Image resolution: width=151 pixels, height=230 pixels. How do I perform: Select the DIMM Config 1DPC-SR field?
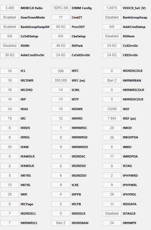point(61,8)
